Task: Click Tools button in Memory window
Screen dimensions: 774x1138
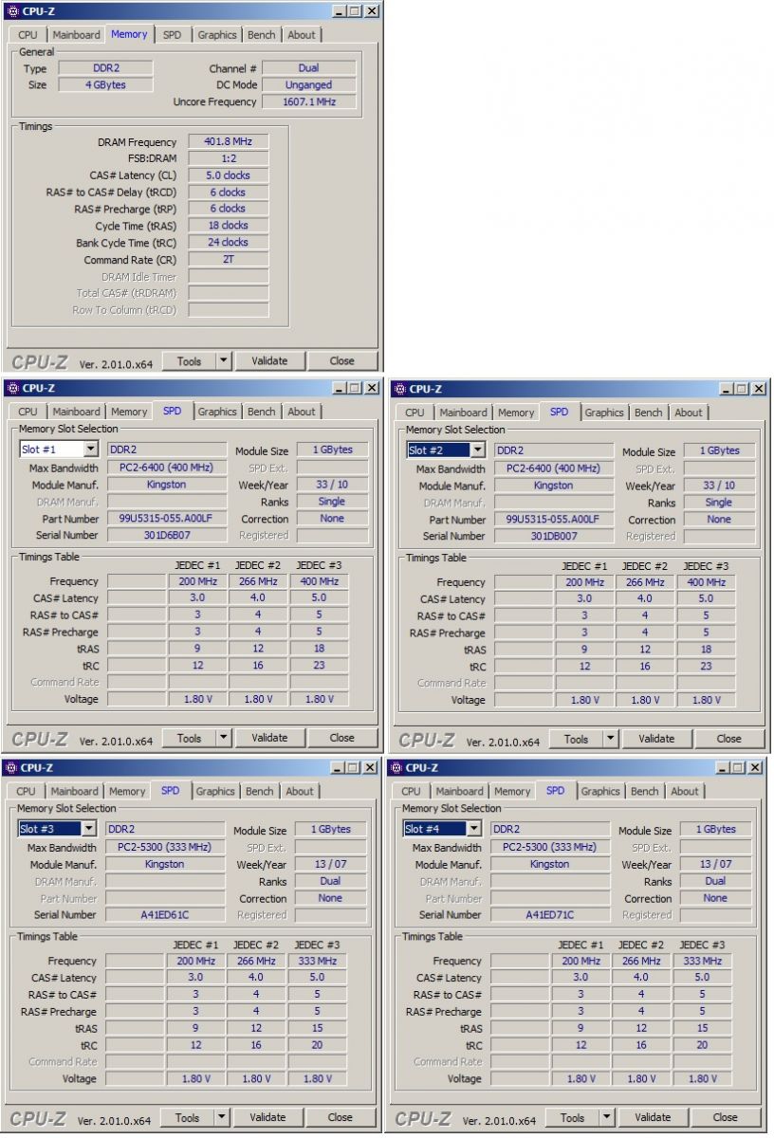Action: [190, 360]
